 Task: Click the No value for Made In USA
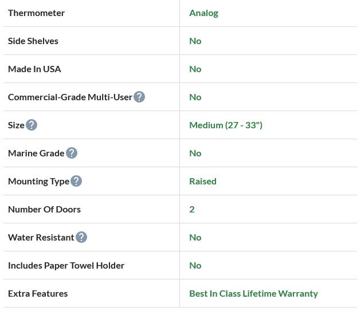[195, 69]
